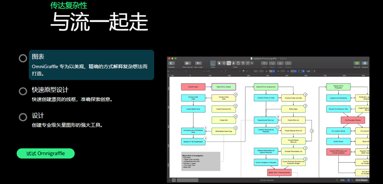Select the Create Shot List yellow box
This screenshot has width=383, height=184.
click(x=293, y=120)
